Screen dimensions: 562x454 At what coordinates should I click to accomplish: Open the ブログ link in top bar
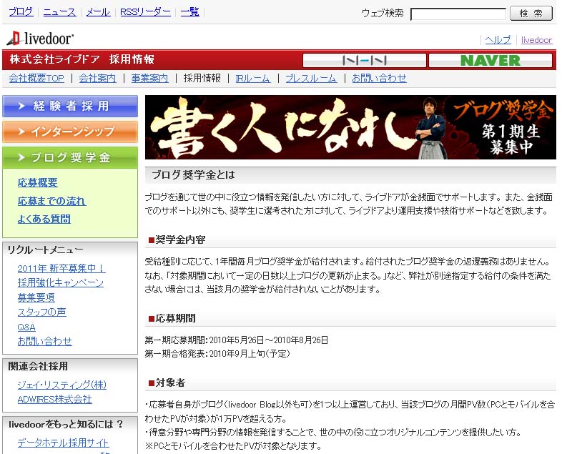[21, 12]
